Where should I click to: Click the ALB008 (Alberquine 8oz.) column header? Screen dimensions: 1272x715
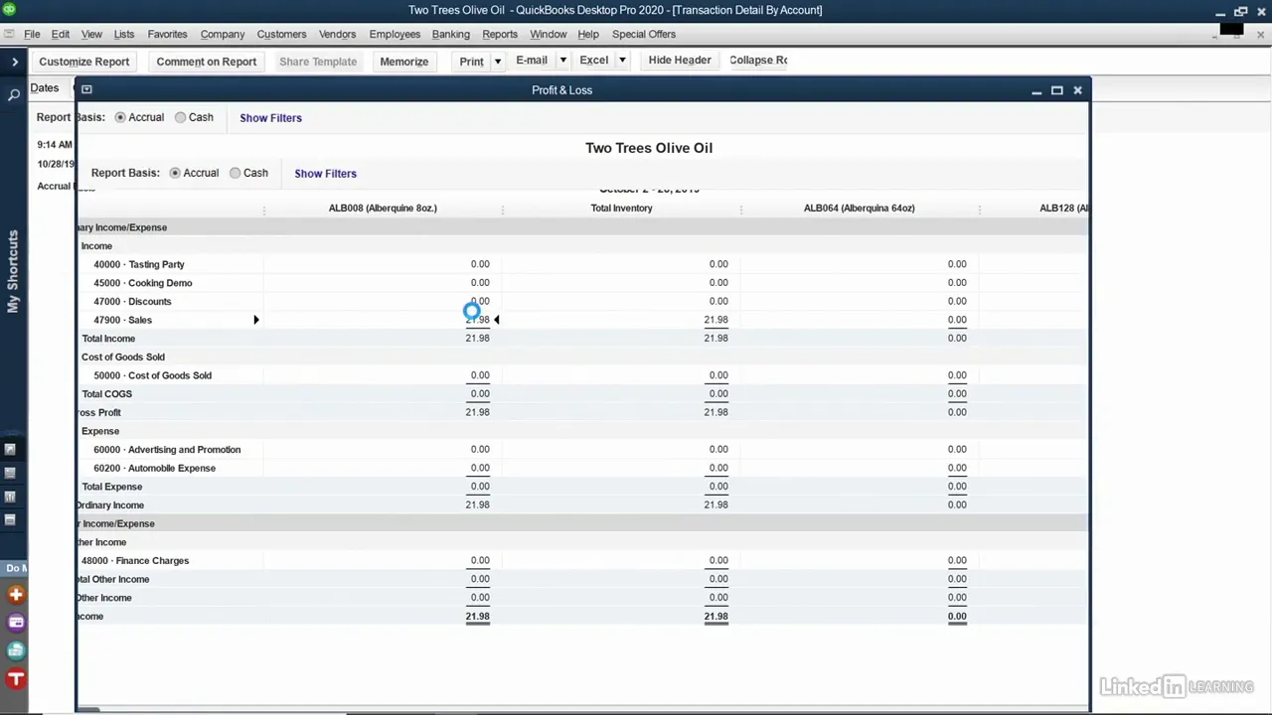click(x=383, y=209)
